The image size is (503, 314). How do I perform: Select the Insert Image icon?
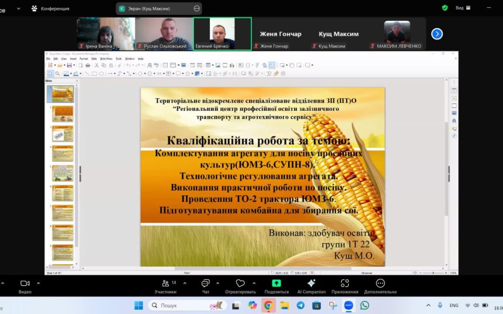[x=217, y=66]
